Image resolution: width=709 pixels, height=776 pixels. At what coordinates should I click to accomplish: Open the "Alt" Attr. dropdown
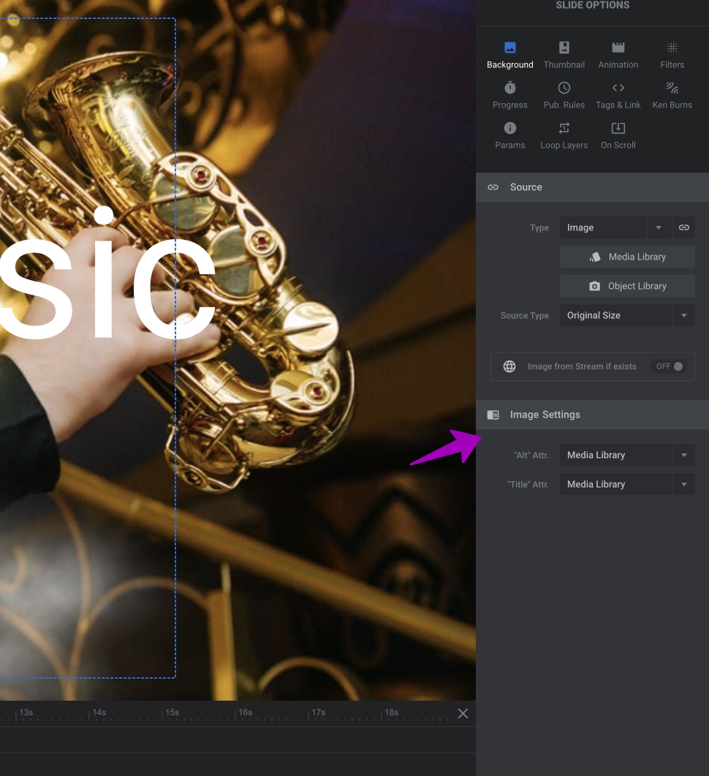coord(626,455)
